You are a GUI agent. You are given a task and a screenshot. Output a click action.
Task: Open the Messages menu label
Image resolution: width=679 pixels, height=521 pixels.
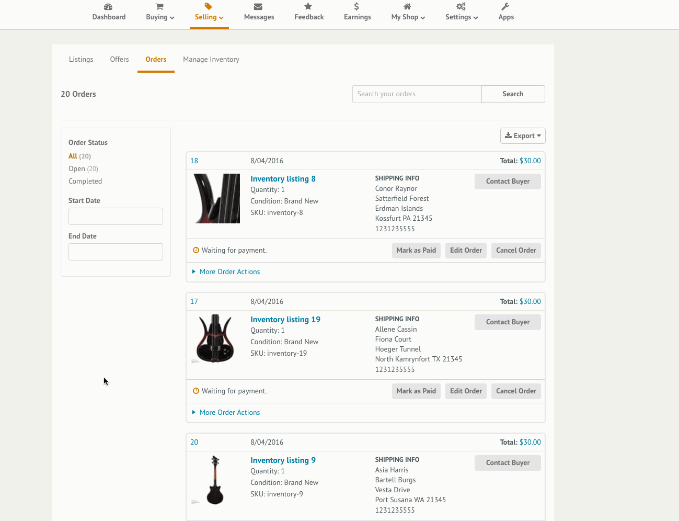259,17
